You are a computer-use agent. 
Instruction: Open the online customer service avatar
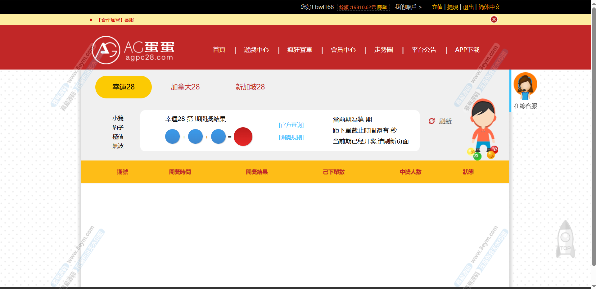coord(525,86)
